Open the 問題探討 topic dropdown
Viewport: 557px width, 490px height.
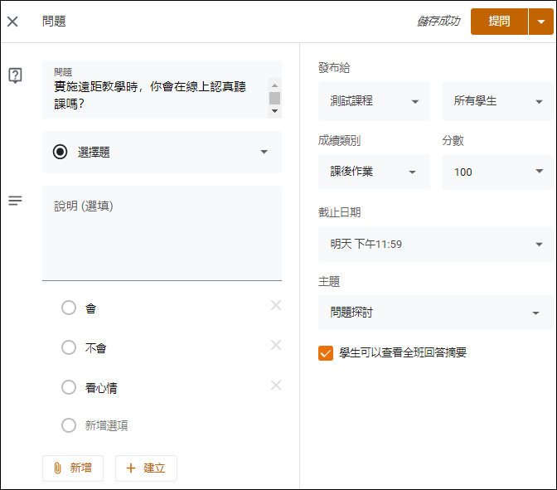pyautogui.click(x=435, y=313)
